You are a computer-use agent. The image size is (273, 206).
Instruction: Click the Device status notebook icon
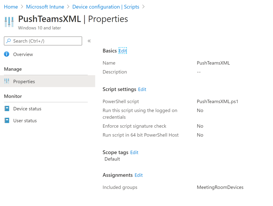point(7,109)
